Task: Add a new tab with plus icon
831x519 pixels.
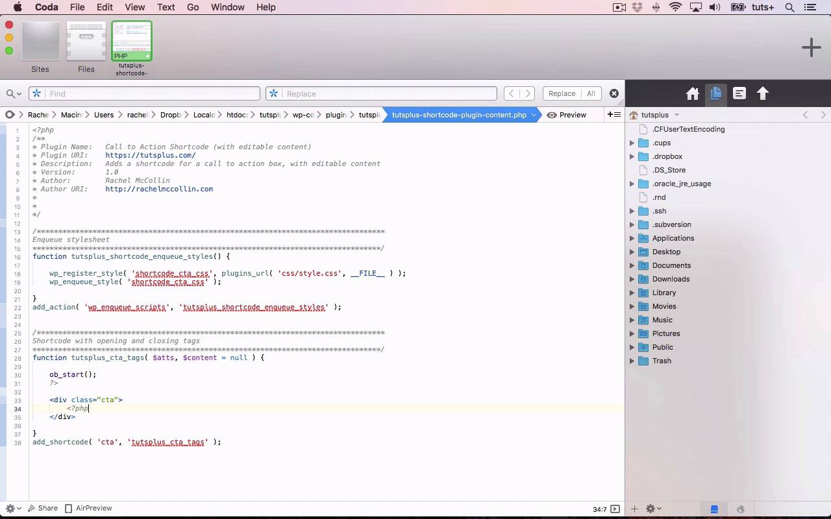Action: pyautogui.click(x=811, y=47)
